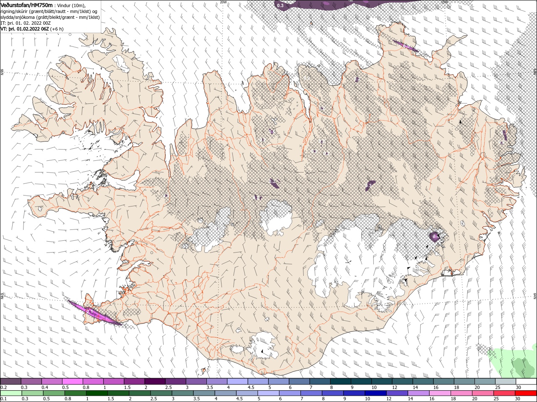Click the '15W' longitude label
This screenshot has height=402, width=537.
tap(444, 2)
